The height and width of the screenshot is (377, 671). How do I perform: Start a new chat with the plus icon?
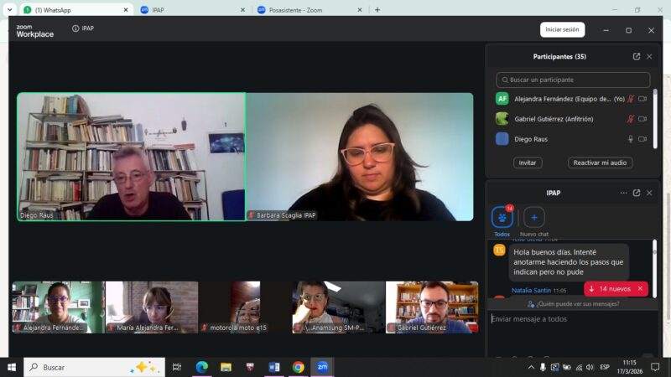(x=534, y=217)
